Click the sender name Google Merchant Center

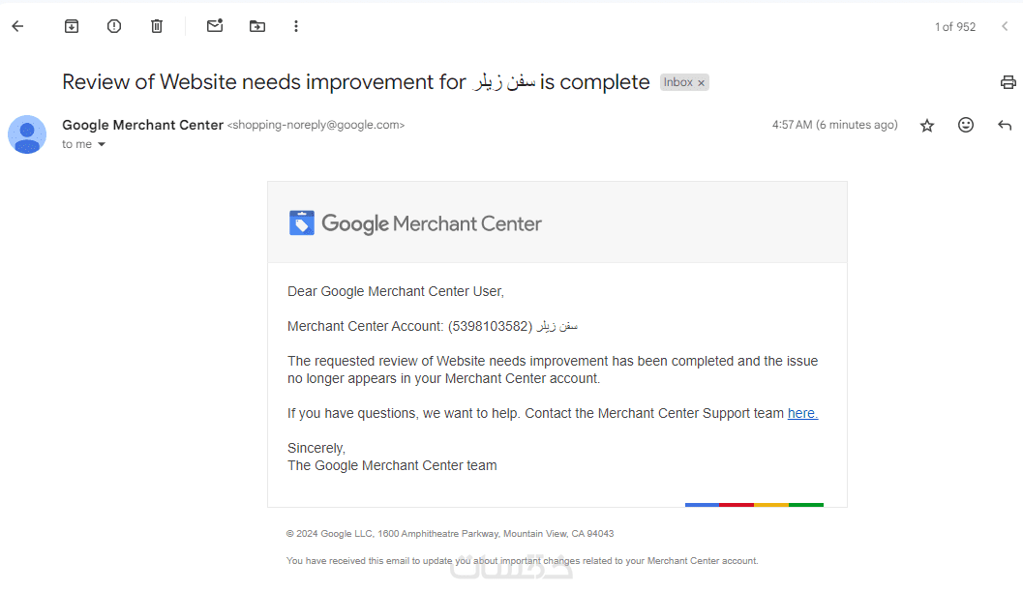pos(142,125)
